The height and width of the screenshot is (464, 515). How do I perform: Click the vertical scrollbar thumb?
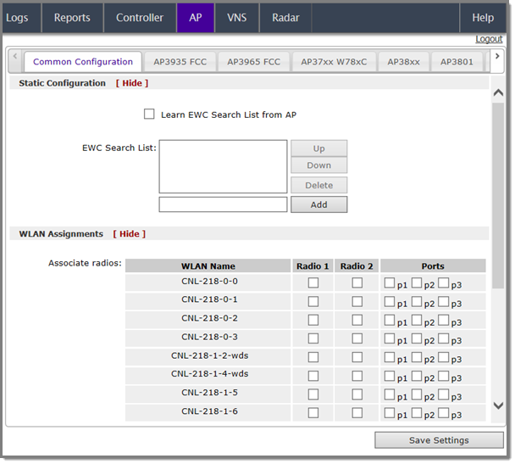(x=498, y=195)
